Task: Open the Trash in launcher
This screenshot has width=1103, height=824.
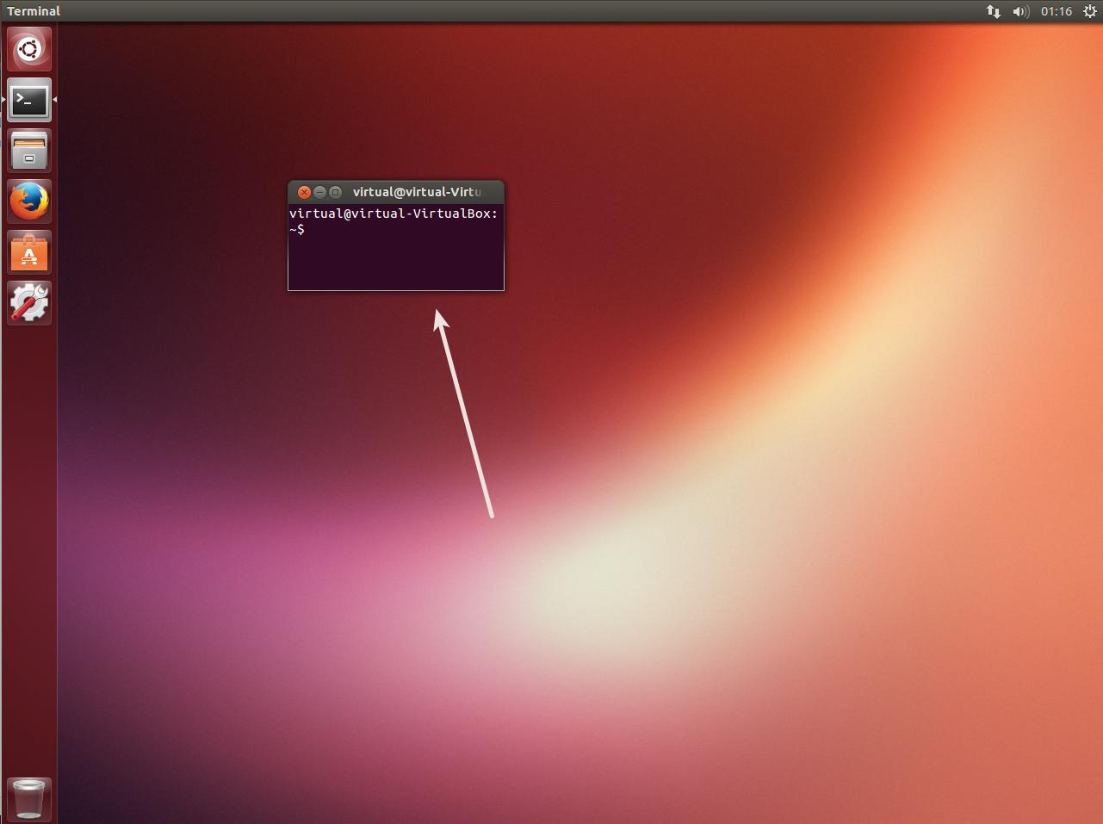Action: click(29, 798)
